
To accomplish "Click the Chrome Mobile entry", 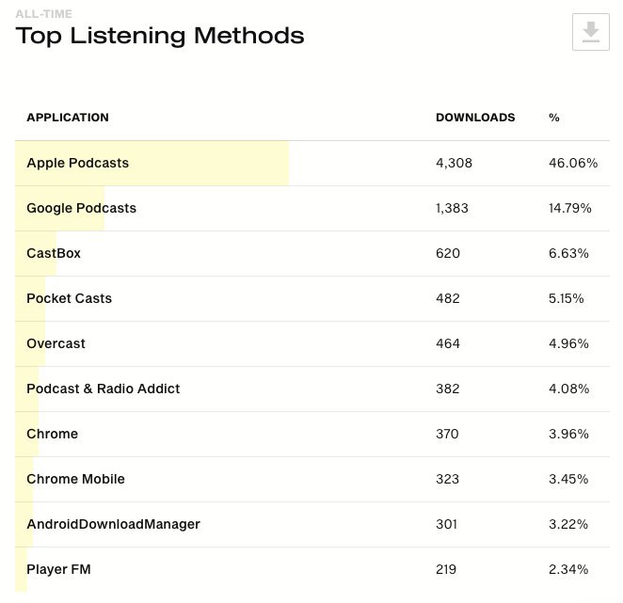I will coord(75,479).
